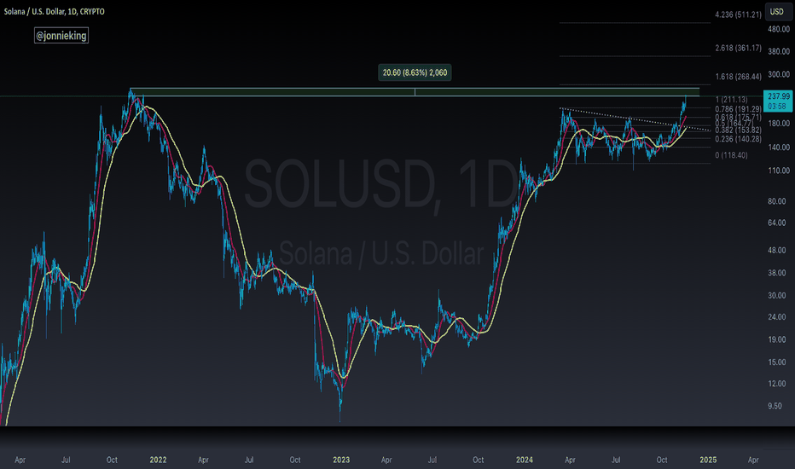Select the 0.236 (140.28) Fibonacci level label
Screen dimensions: 795x469
pos(738,139)
